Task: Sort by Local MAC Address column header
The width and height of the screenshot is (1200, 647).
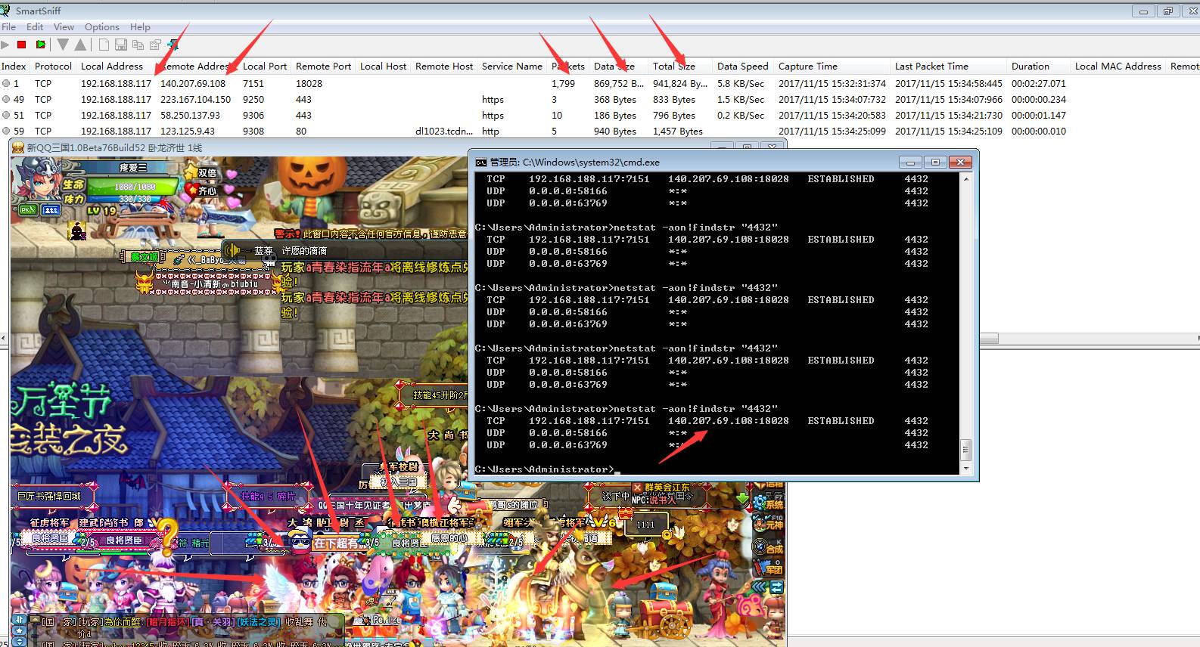Action: (1118, 67)
